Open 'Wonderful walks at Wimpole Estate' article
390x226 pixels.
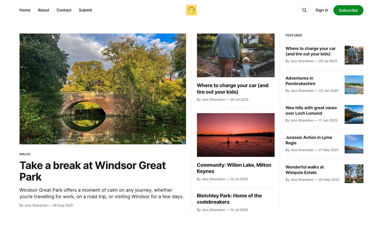click(x=305, y=170)
